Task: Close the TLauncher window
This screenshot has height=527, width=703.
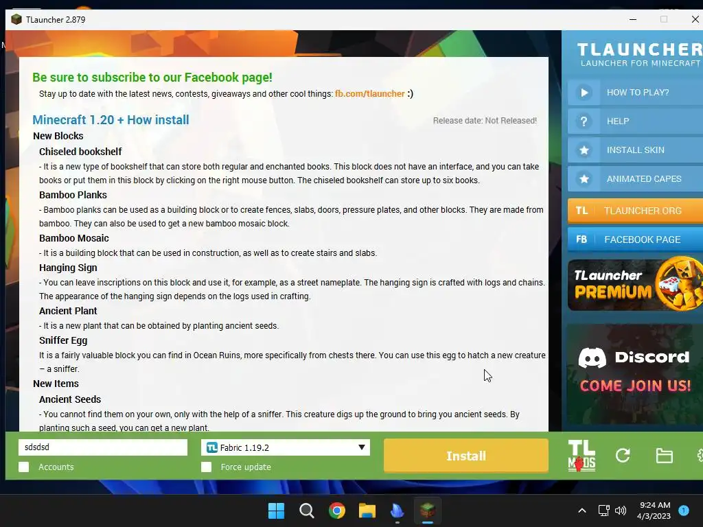Action: [x=695, y=19]
